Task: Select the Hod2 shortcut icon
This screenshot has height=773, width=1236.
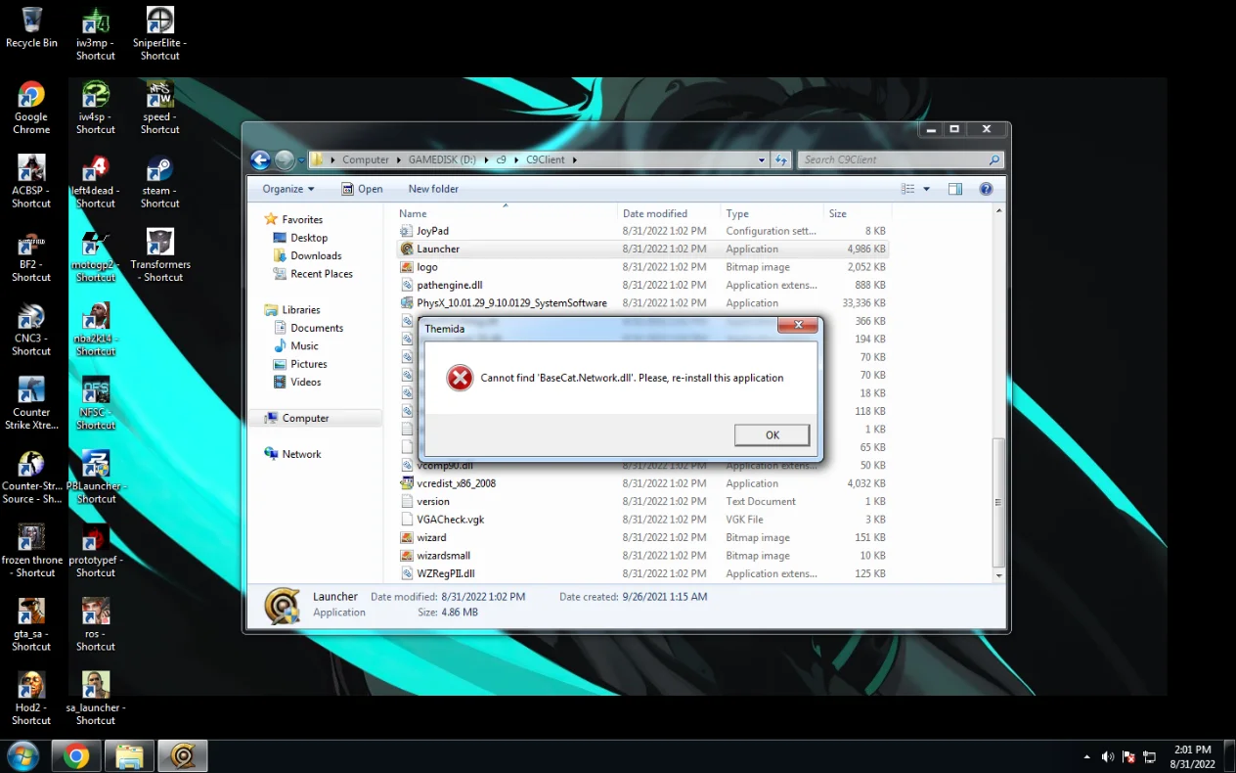Action: pyautogui.click(x=31, y=700)
